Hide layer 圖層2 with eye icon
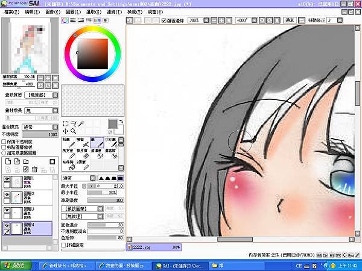 point(7,195)
